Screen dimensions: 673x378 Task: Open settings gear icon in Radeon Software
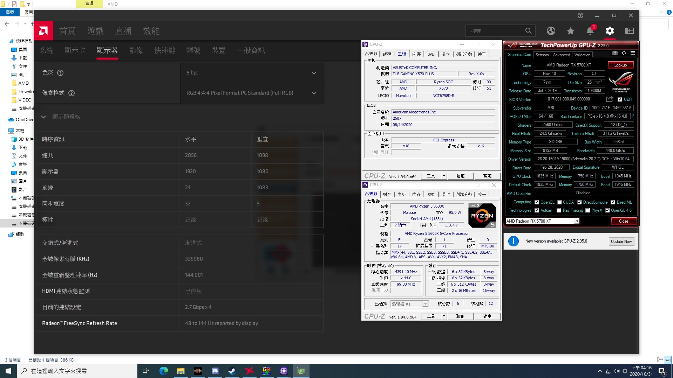pyautogui.click(x=610, y=31)
